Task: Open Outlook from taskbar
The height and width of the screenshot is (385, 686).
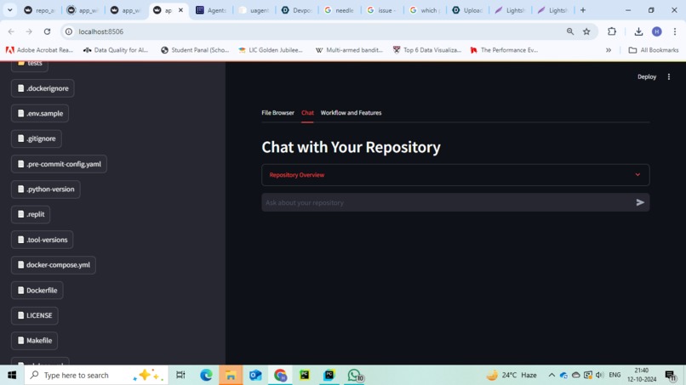Action: click(255, 375)
